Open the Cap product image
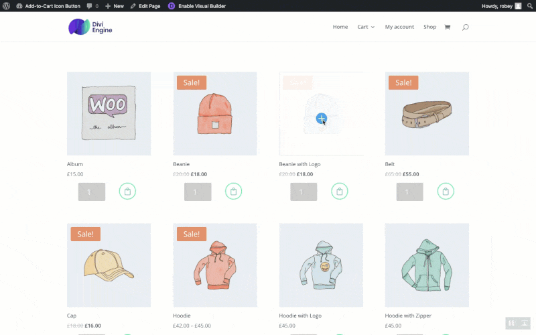This screenshot has height=335, width=536. pyautogui.click(x=109, y=265)
